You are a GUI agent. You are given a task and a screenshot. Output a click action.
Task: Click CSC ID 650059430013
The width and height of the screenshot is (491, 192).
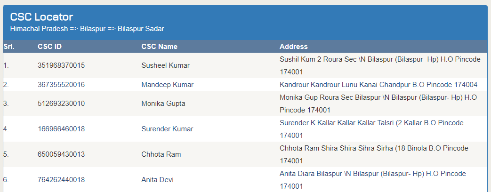point(61,155)
